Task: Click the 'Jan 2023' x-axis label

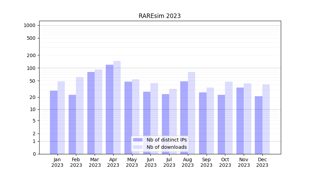Action: tap(57, 162)
